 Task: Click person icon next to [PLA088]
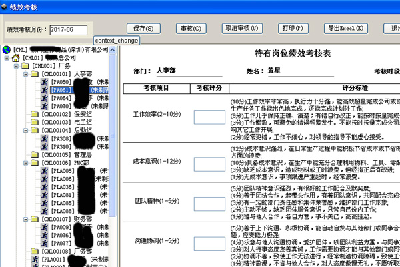click(x=45, y=211)
